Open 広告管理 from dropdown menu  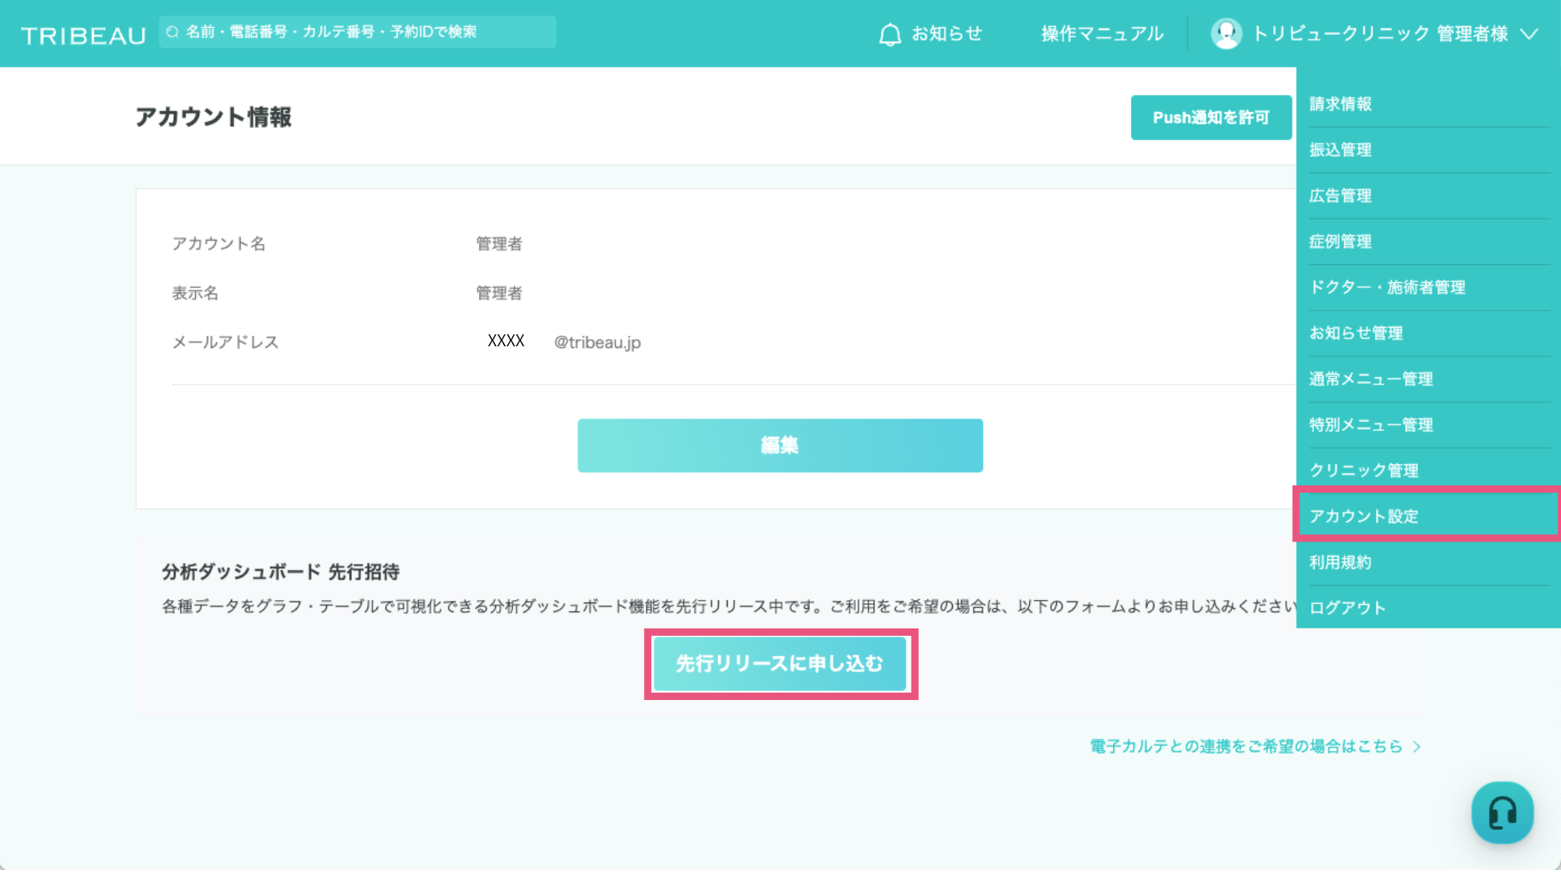point(1341,196)
